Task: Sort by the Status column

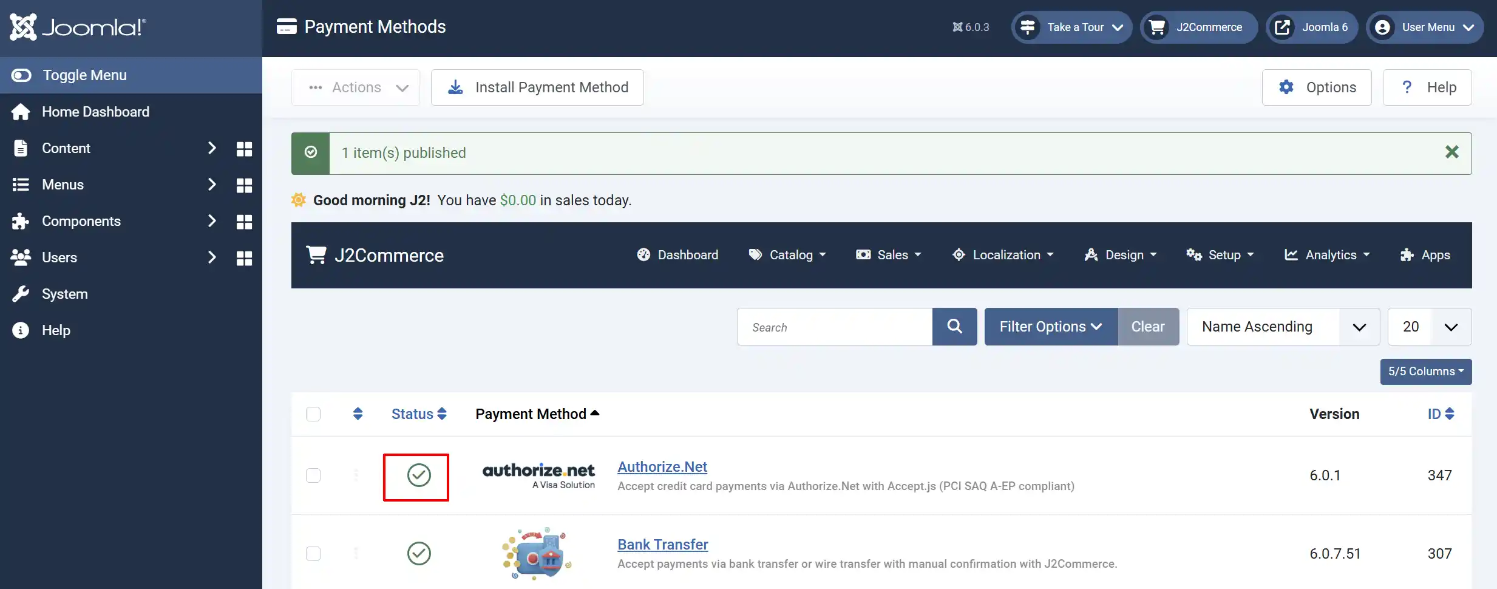Action: tap(419, 414)
